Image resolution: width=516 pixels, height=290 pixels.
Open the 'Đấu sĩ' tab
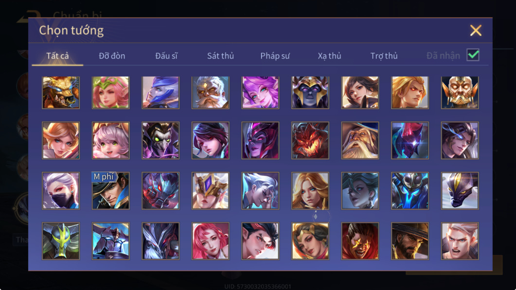(166, 56)
